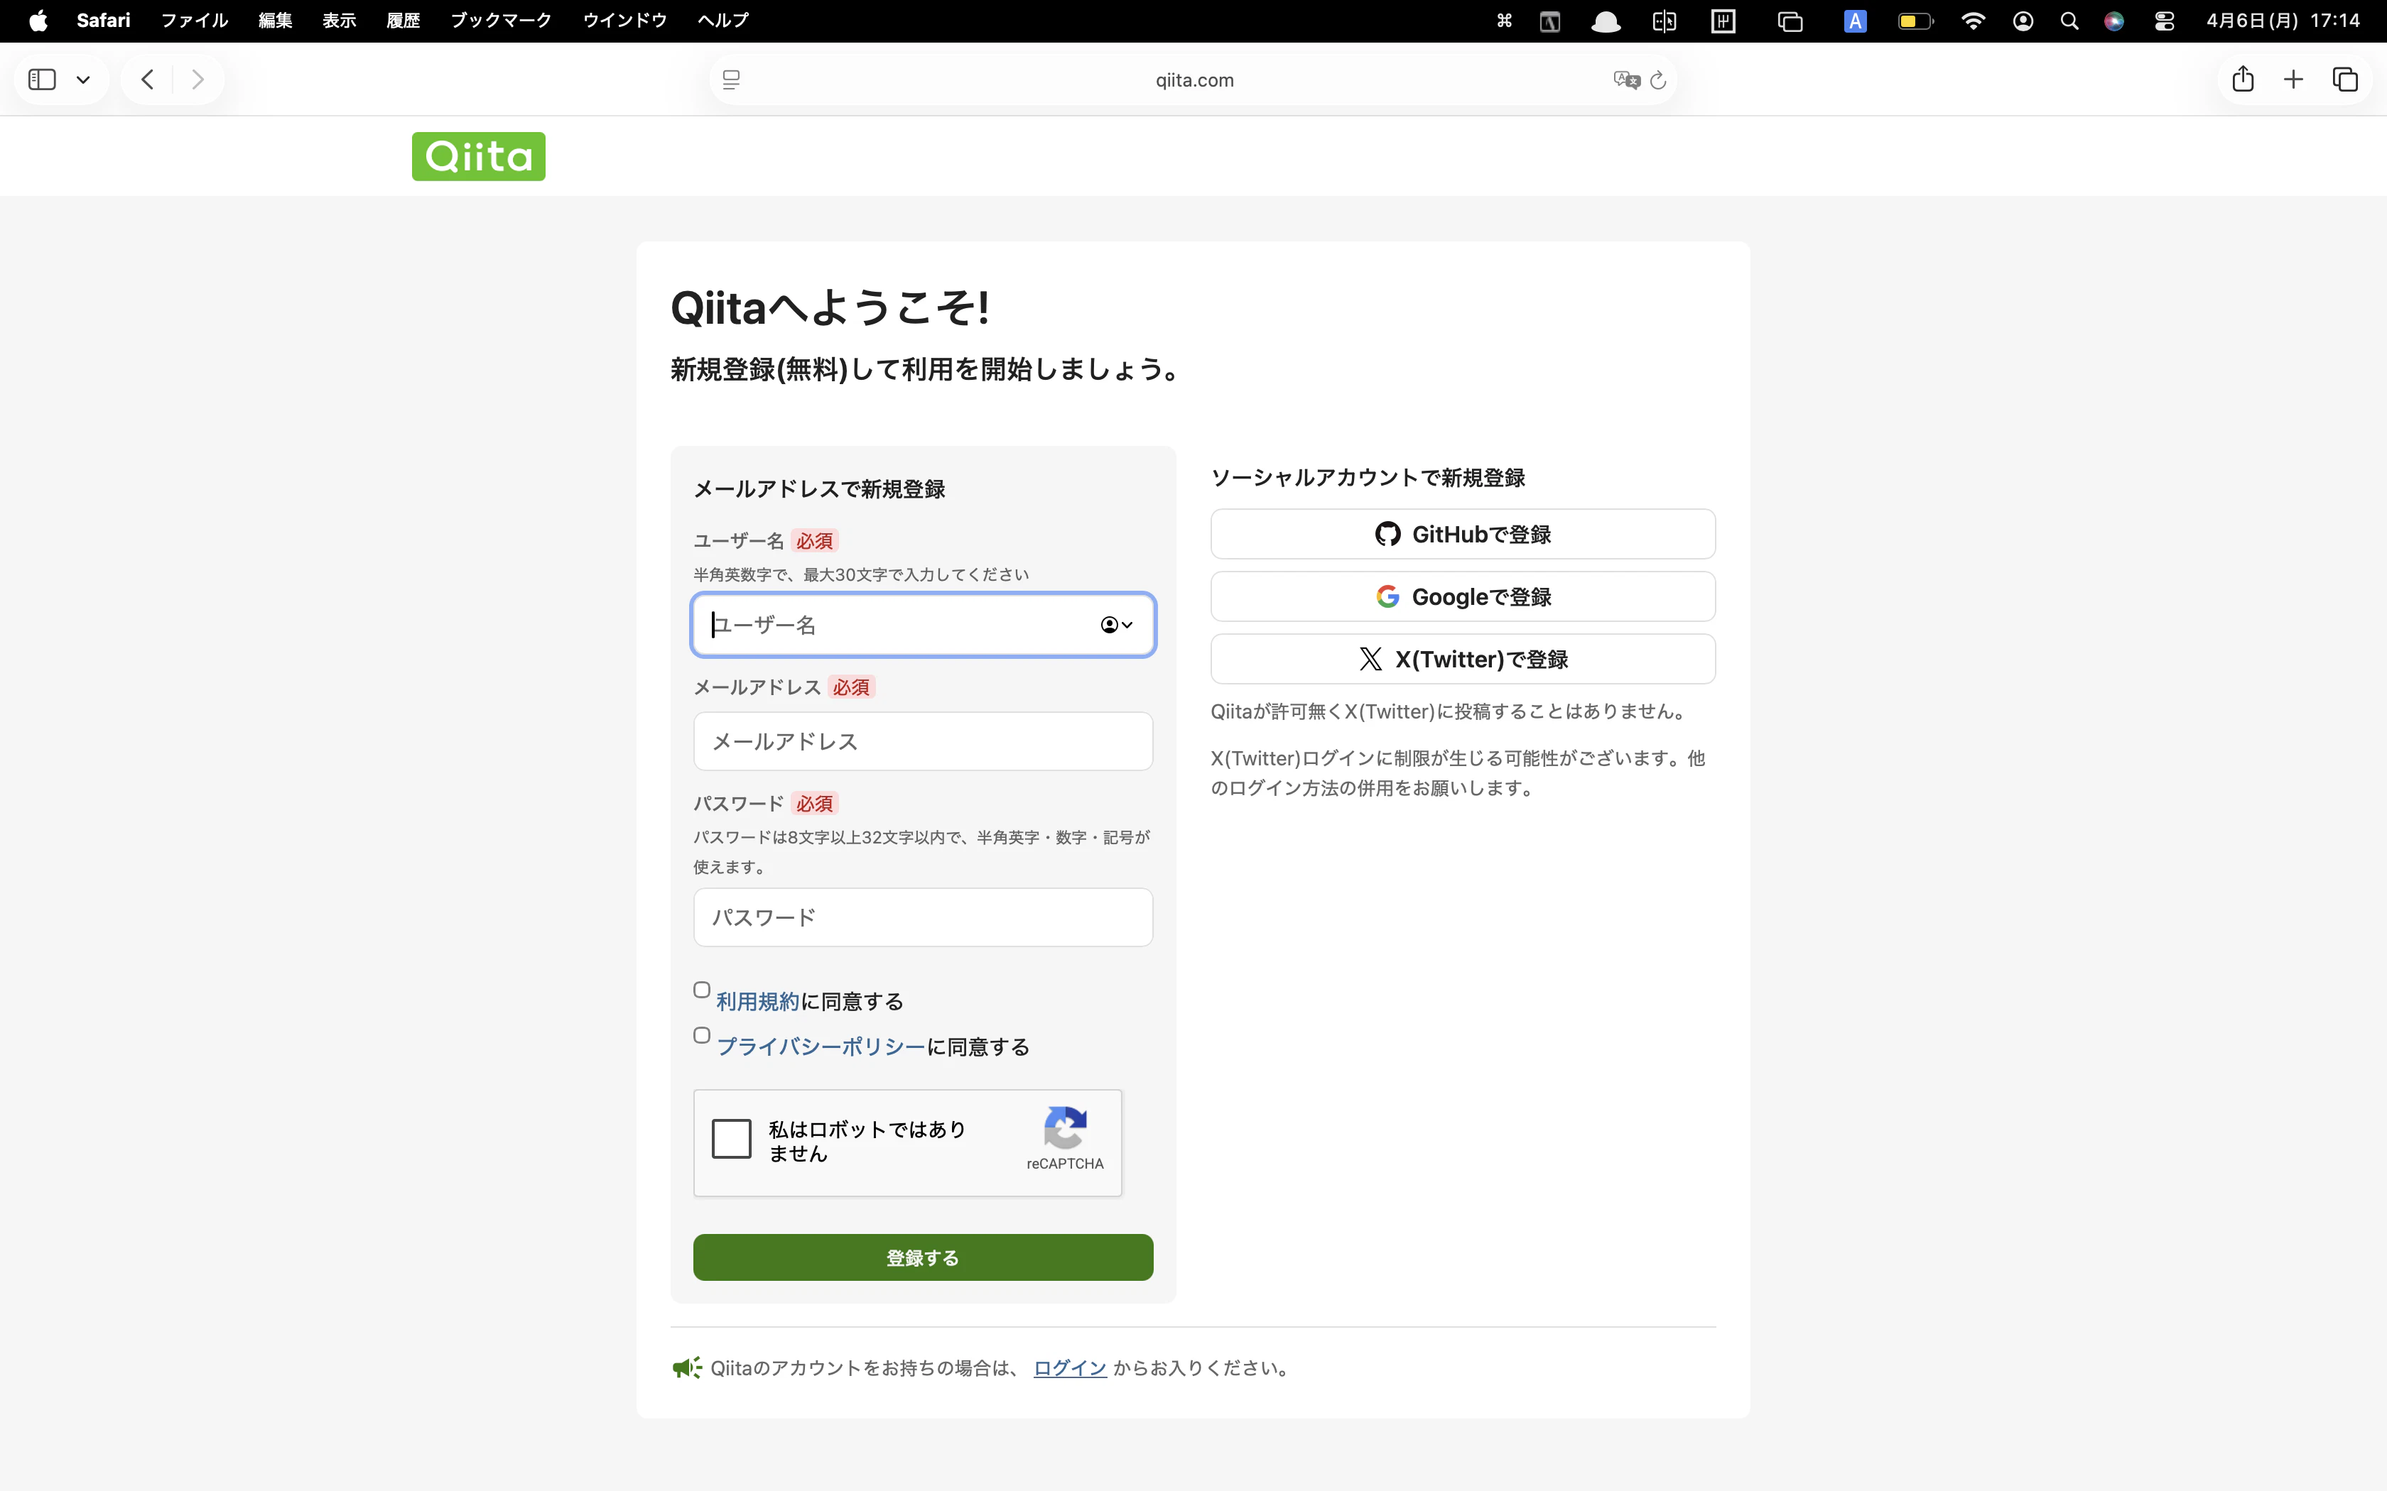Click the translate icon in the address bar
This screenshot has height=1491, width=2387.
tap(1627, 80)
